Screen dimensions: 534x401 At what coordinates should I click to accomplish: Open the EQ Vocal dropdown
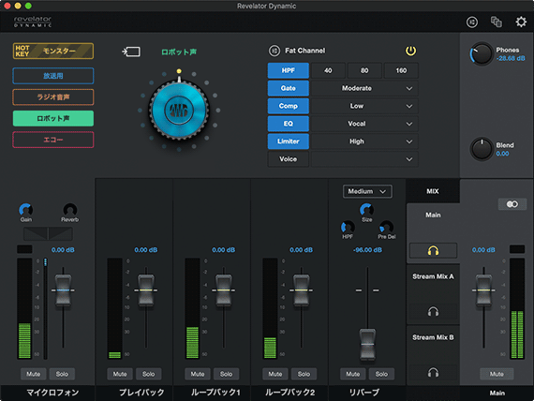[x=364, y=124]
